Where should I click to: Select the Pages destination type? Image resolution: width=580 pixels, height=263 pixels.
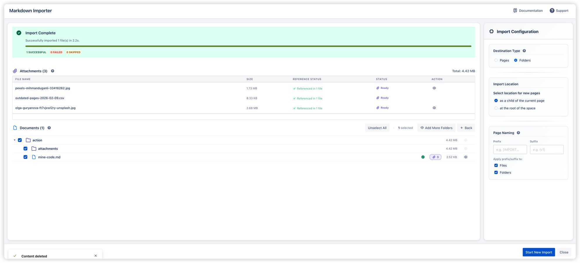[x=496, y=60]
